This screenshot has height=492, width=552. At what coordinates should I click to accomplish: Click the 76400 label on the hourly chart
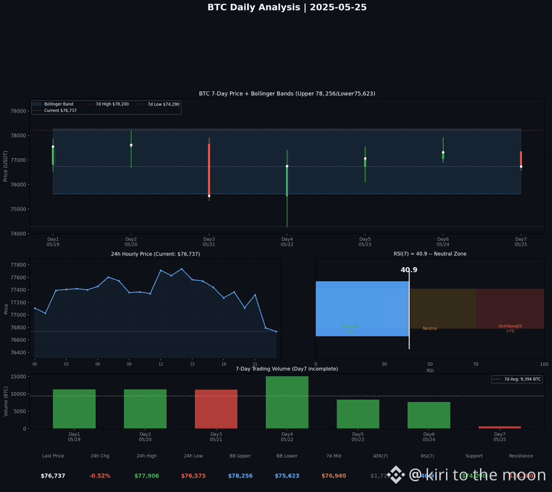18,353
